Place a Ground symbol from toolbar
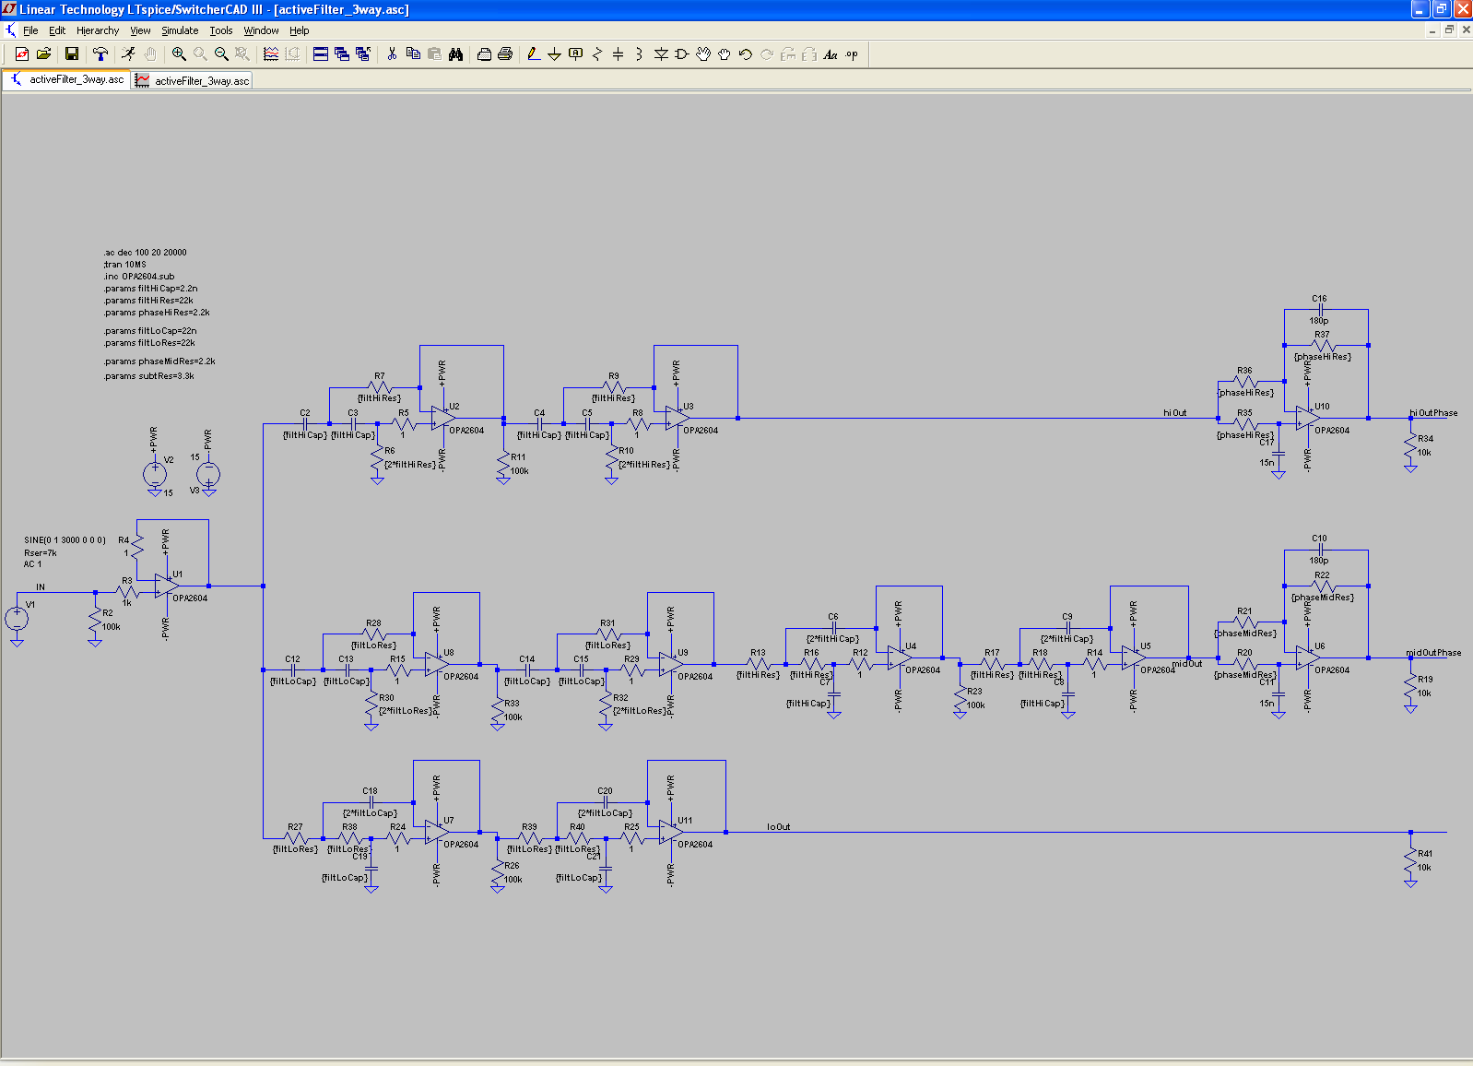1473x1066 pixels. 554,54
